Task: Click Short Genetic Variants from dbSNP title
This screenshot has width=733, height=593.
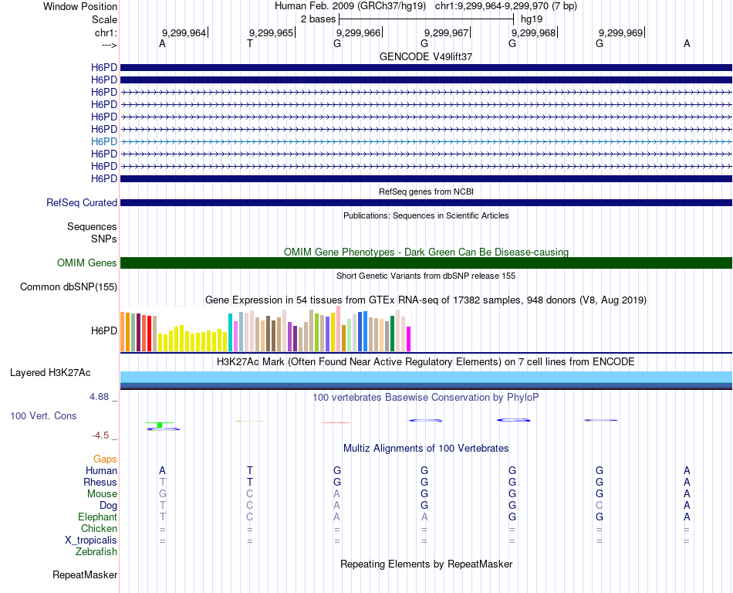Action: (426, 276)
